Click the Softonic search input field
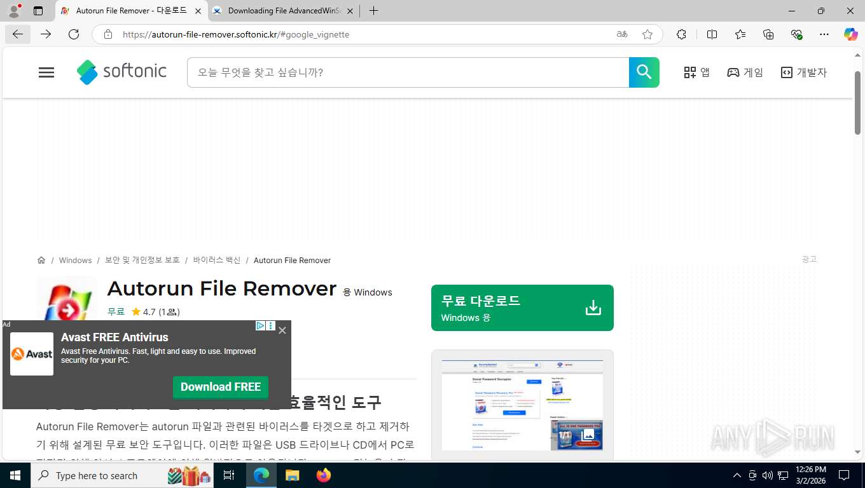Image resolution: width=865 pixels, height=488 pixels. [408, 72]
